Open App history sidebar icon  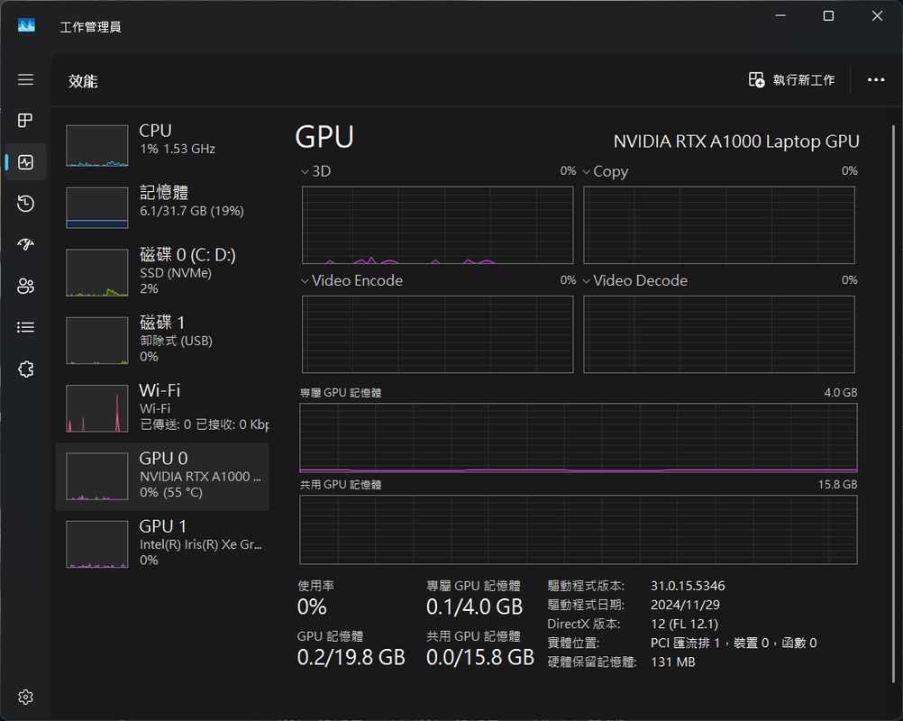pos(25,204)
